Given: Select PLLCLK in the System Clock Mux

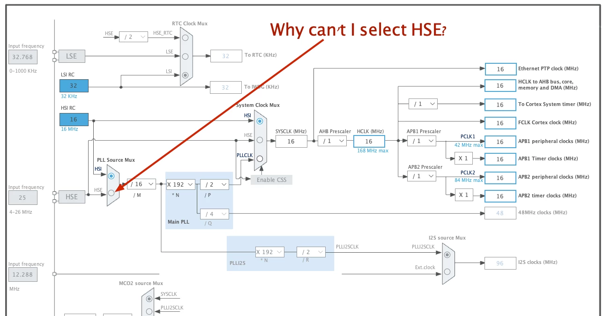Looking at the screenshot, I should click(x=260, y=158).
